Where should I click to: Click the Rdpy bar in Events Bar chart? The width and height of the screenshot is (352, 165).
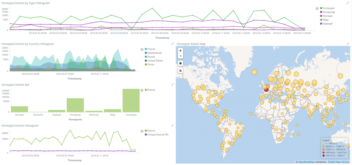(112, 110)
